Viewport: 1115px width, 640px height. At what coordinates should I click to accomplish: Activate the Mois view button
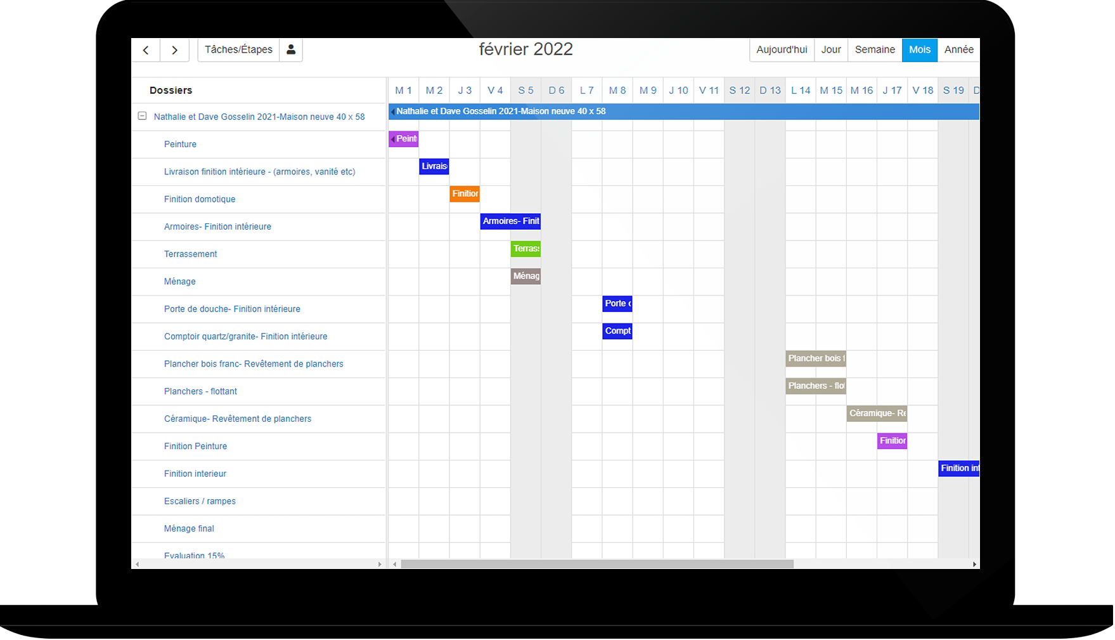919,50
